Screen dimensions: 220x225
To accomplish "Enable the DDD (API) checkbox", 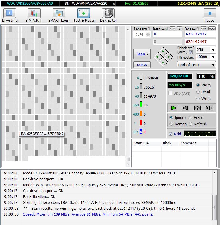I will click(x=170, y=93).
